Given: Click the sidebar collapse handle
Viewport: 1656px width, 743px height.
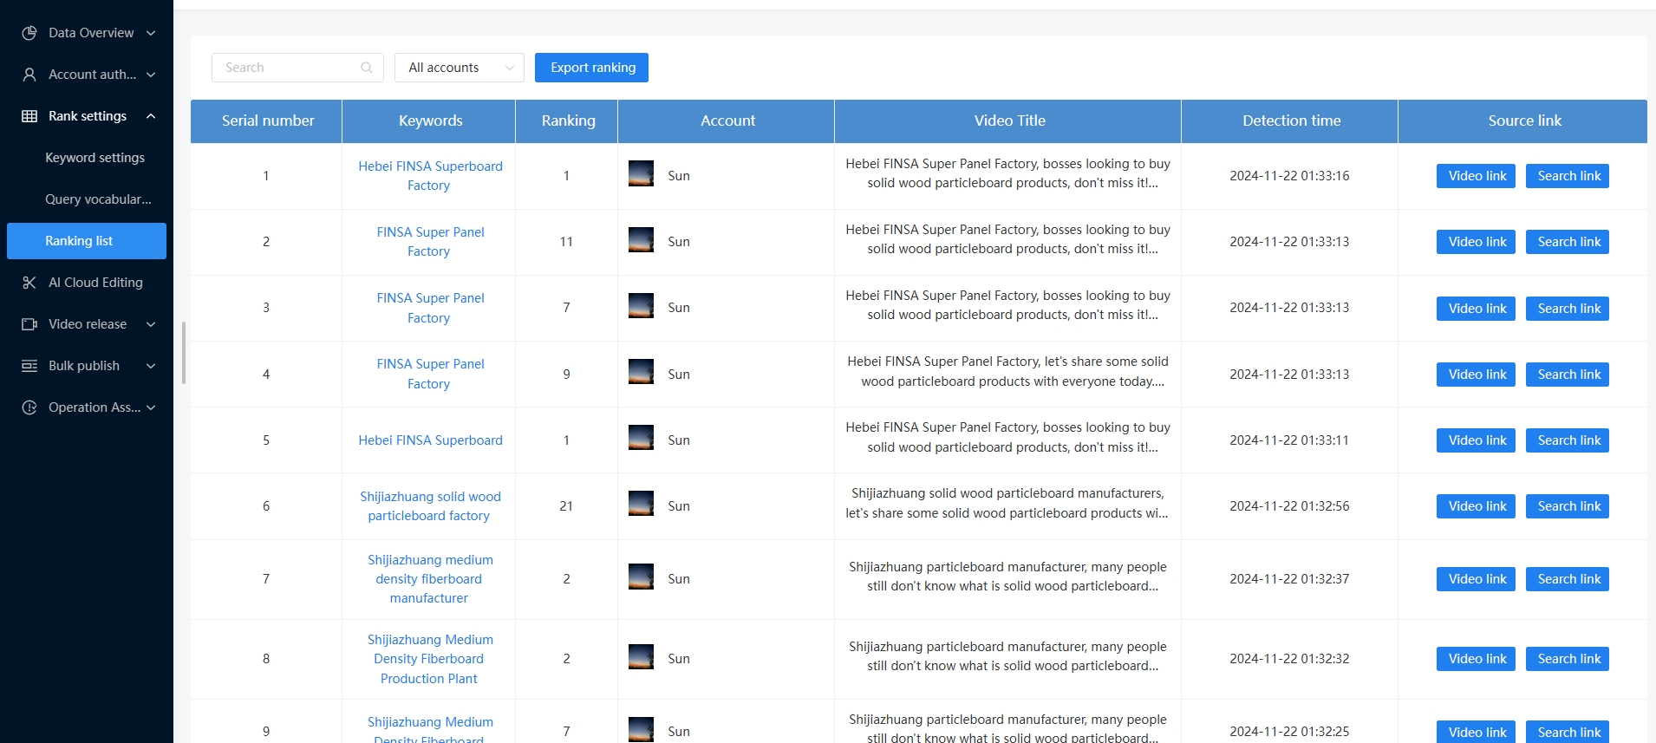Looking at the screenshot, I should pos(184,352).
